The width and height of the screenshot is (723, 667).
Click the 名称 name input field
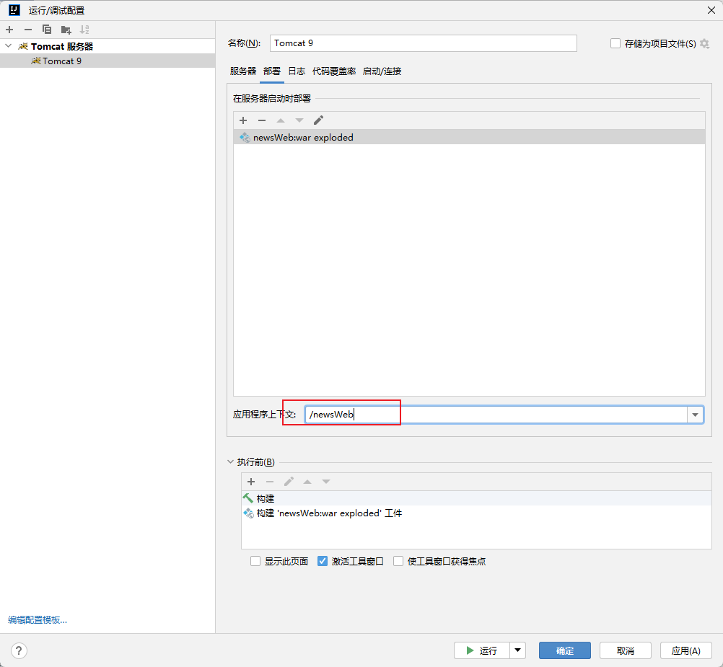(424, 43)
